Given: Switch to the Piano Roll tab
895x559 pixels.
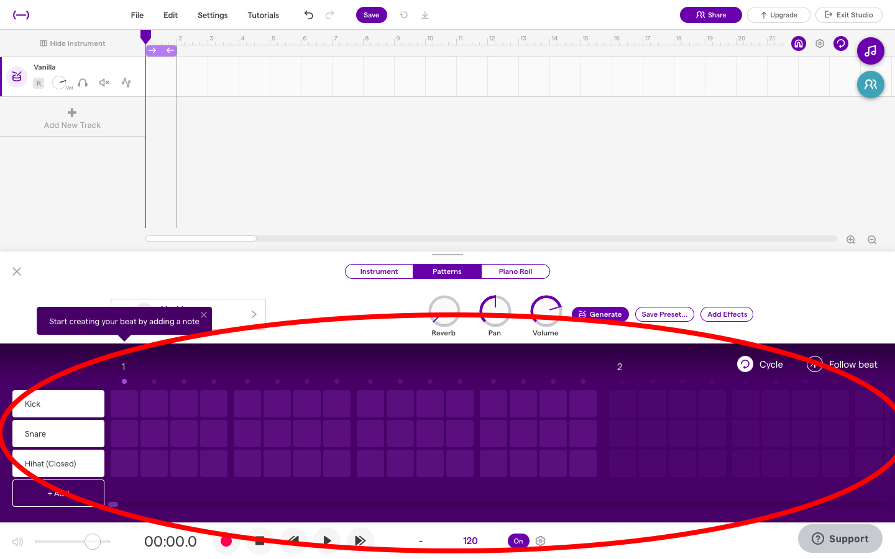Looking at the screenshot, I should [x=515, y=271].
